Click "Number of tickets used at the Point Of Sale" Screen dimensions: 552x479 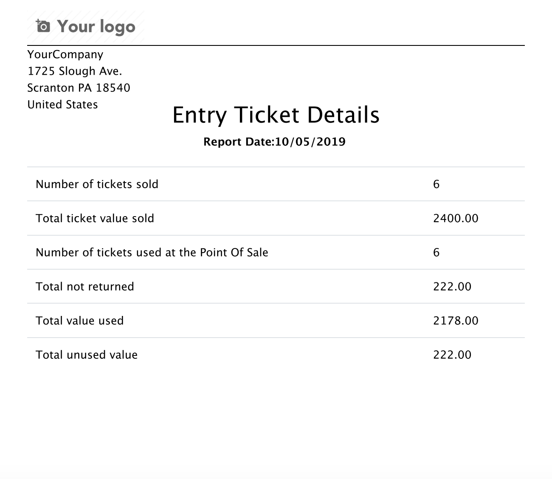tap(152, 253)
